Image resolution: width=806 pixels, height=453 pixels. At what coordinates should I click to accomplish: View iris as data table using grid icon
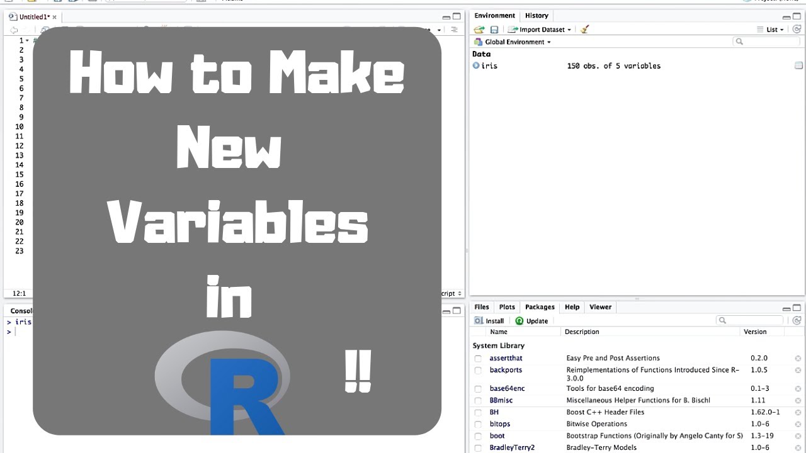coord(798,65)
